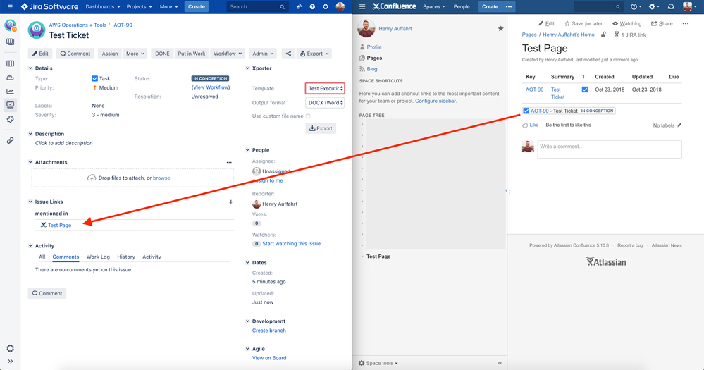Open Jira user avatar menu
The height and width of the screenshot is (370, 704).
tap(340, 7)
